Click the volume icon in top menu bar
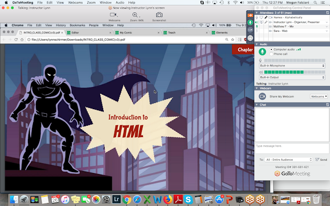 tap(242, 3)
